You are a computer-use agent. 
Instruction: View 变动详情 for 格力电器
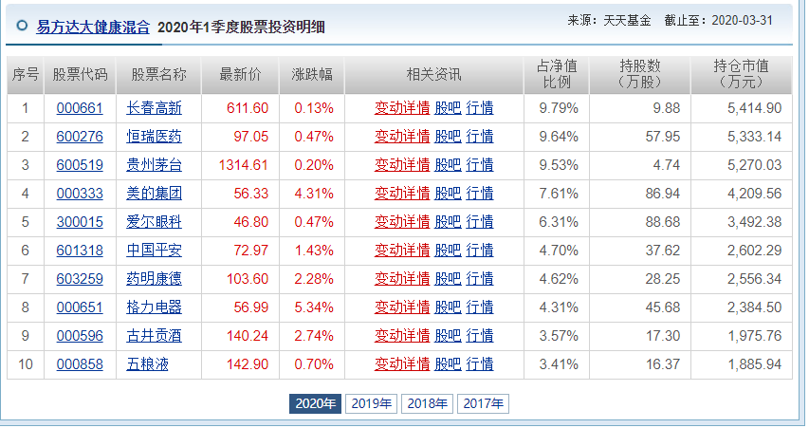(402, 307)
